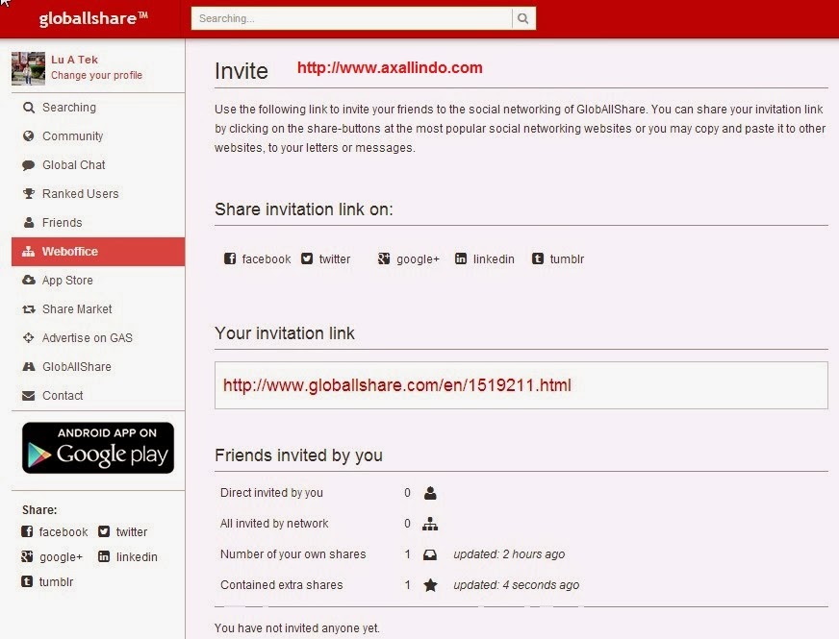Click 'Number of your own shares' text

pos(293,554)
